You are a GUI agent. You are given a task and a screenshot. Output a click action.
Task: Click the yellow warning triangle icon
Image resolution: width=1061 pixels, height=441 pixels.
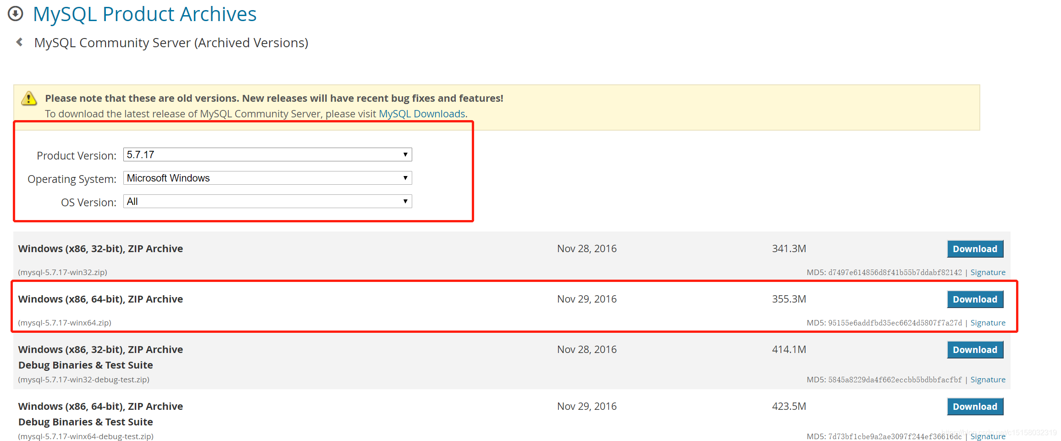29,98
